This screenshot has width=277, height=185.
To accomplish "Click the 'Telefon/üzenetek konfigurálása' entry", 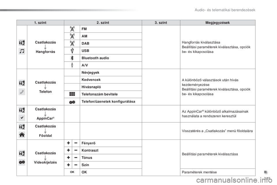I will click(108, 101).
